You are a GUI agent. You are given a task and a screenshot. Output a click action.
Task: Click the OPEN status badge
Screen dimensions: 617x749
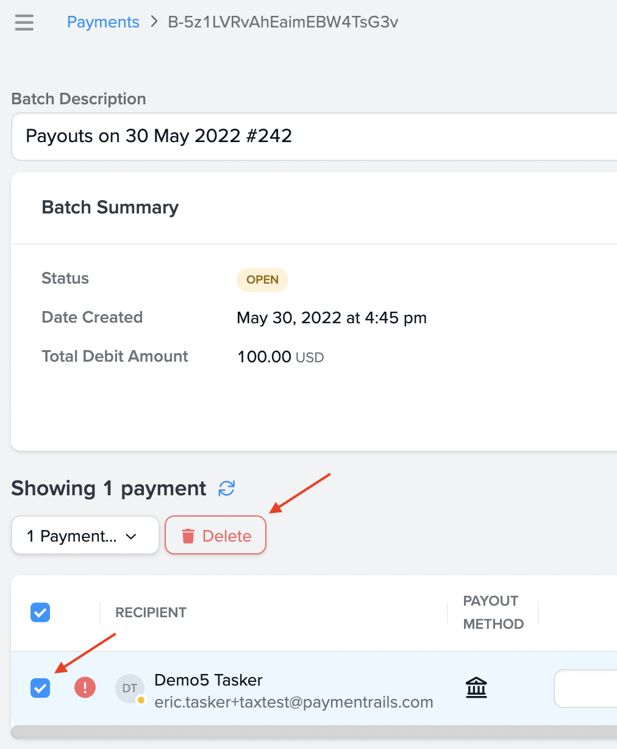pyautogui.click(x=262, y=279)
